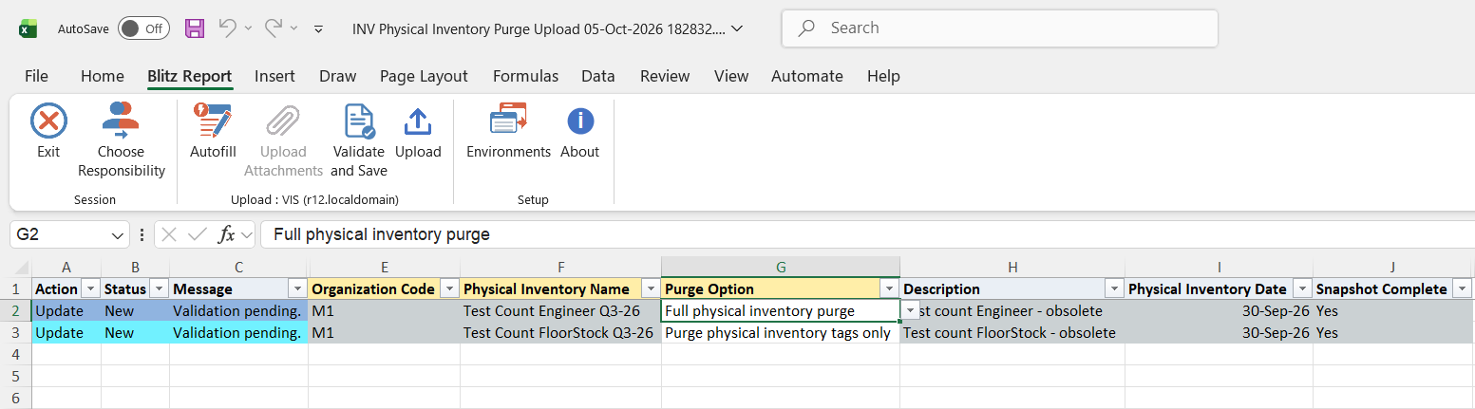
Task: Click the Exit icon in Session group
Action: pyautogui.click(x=48, y=122)
